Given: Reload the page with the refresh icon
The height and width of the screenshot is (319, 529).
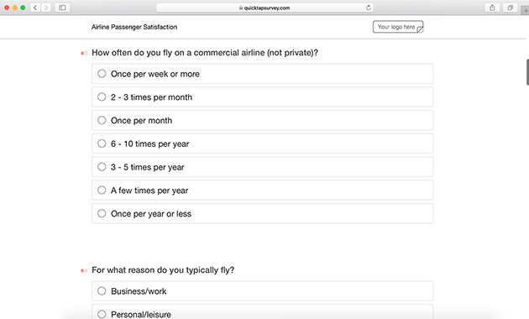Looking at the screenshot, I should click(369, 8).
